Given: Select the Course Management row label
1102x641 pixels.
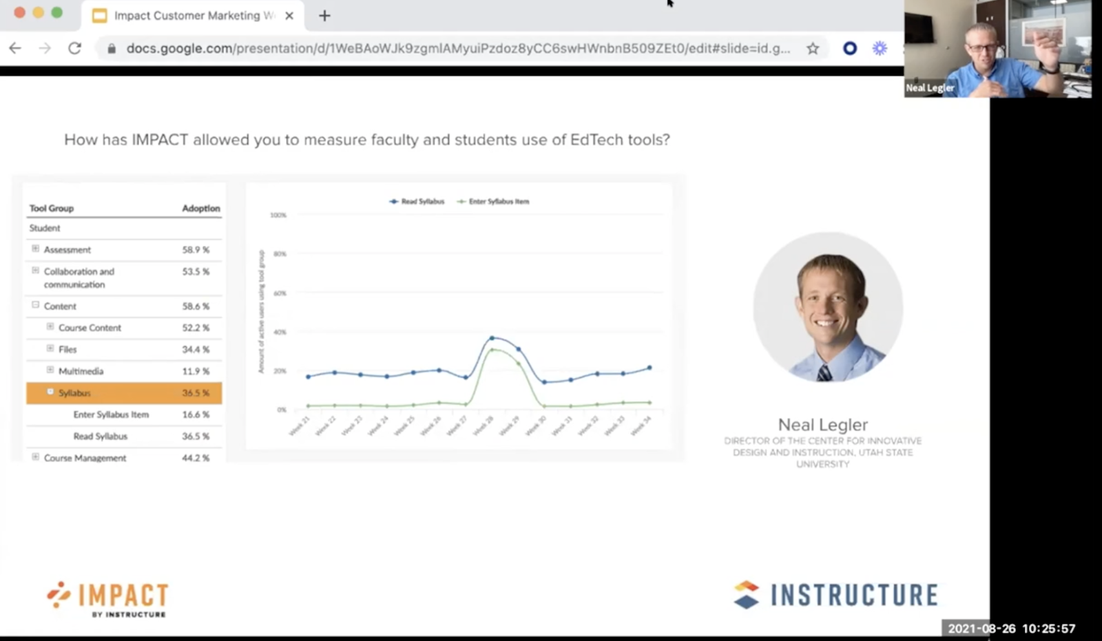Looking at the screenshot, I should (x=85, y=458).
